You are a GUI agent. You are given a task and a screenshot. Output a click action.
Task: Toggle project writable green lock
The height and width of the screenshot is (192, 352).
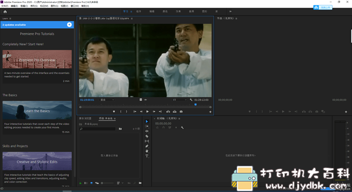(x=81, y=183)
